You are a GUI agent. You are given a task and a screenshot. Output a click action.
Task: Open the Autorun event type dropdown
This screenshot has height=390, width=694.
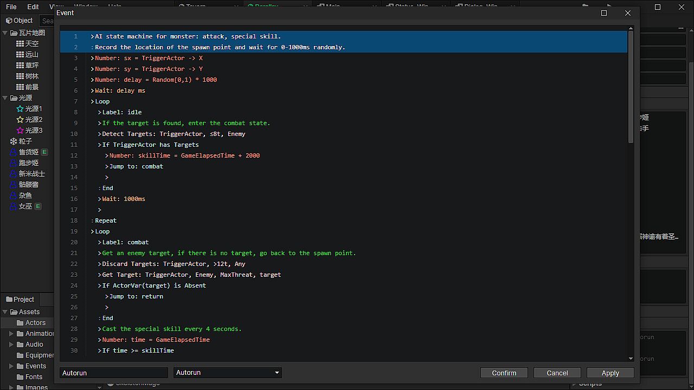[227, 373]
